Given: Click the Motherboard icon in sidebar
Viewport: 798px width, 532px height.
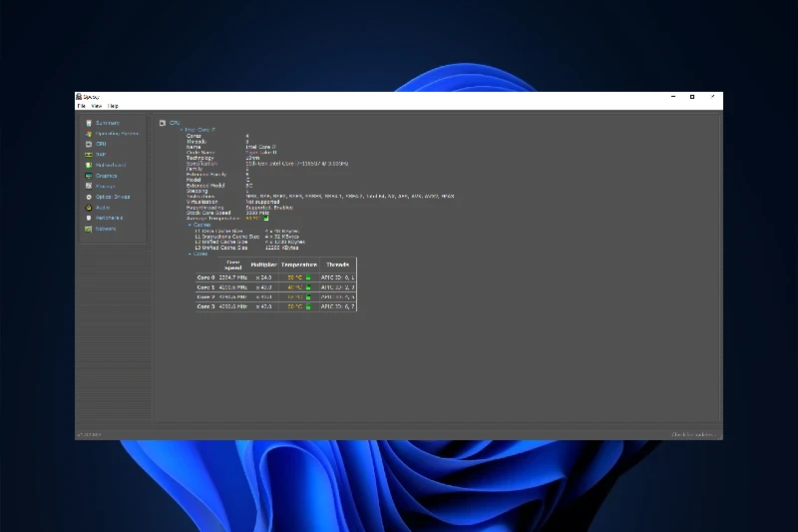Looking at the screenshot, I should (x=89, y=166).
